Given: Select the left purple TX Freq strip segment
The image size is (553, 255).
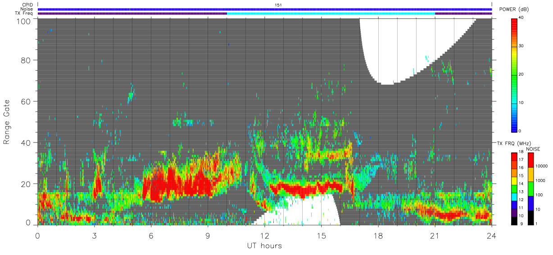Looking at the screenshot, I should [132, 13].
